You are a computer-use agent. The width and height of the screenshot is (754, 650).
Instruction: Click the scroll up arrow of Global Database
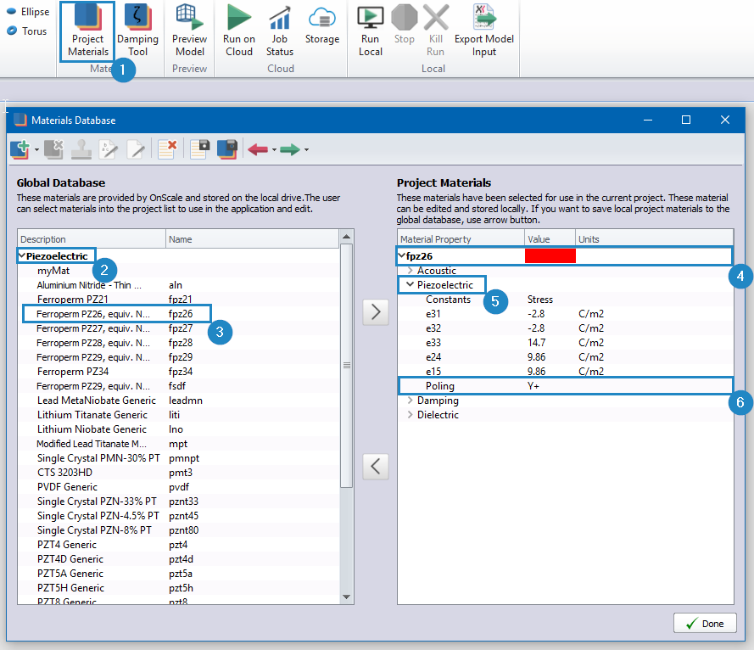pyautogui.click(x=346, y=236)
